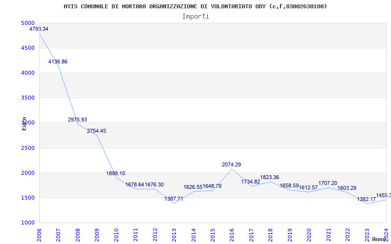Image resolution: width=391 pixels, height=244 pixels.
Task: Click the 2013 year tick
Action: [174, 235]
